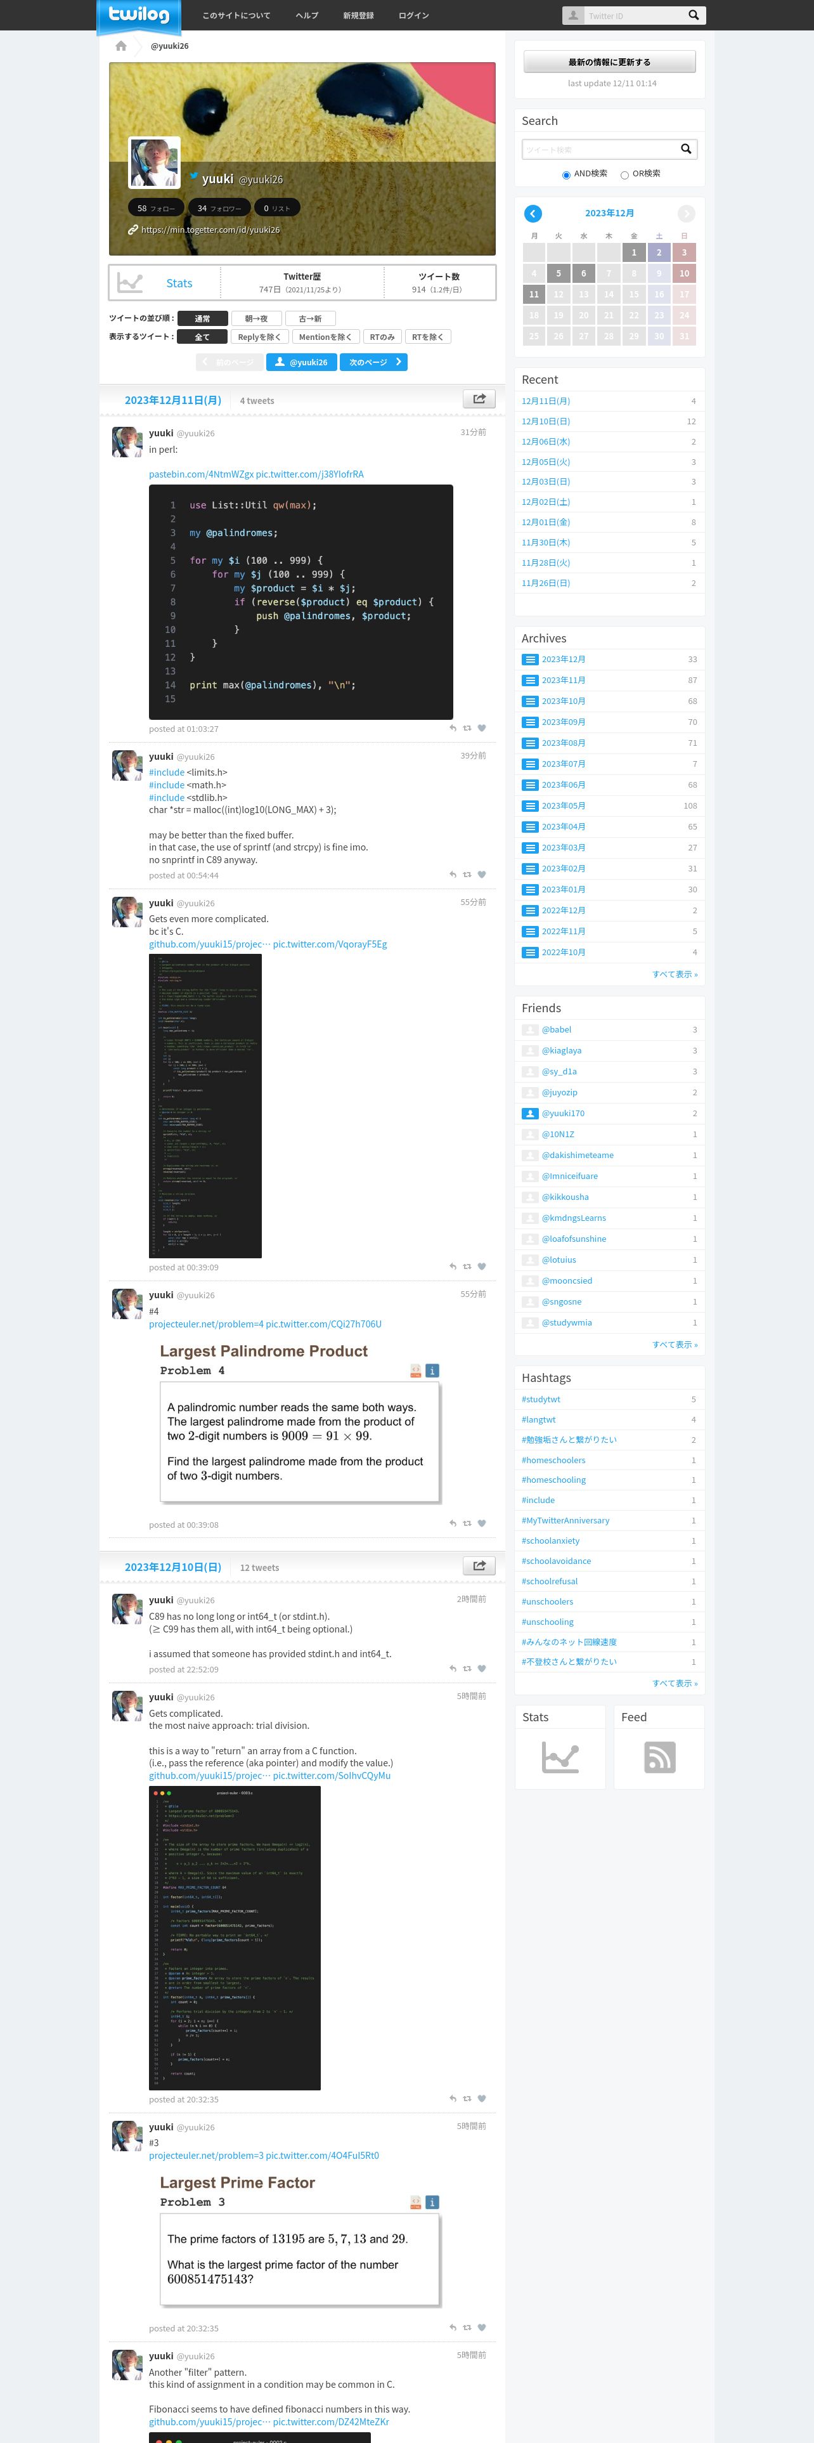
Task: Click the @yuuki170 friend avatar icon
Action: coord(530,1114)
